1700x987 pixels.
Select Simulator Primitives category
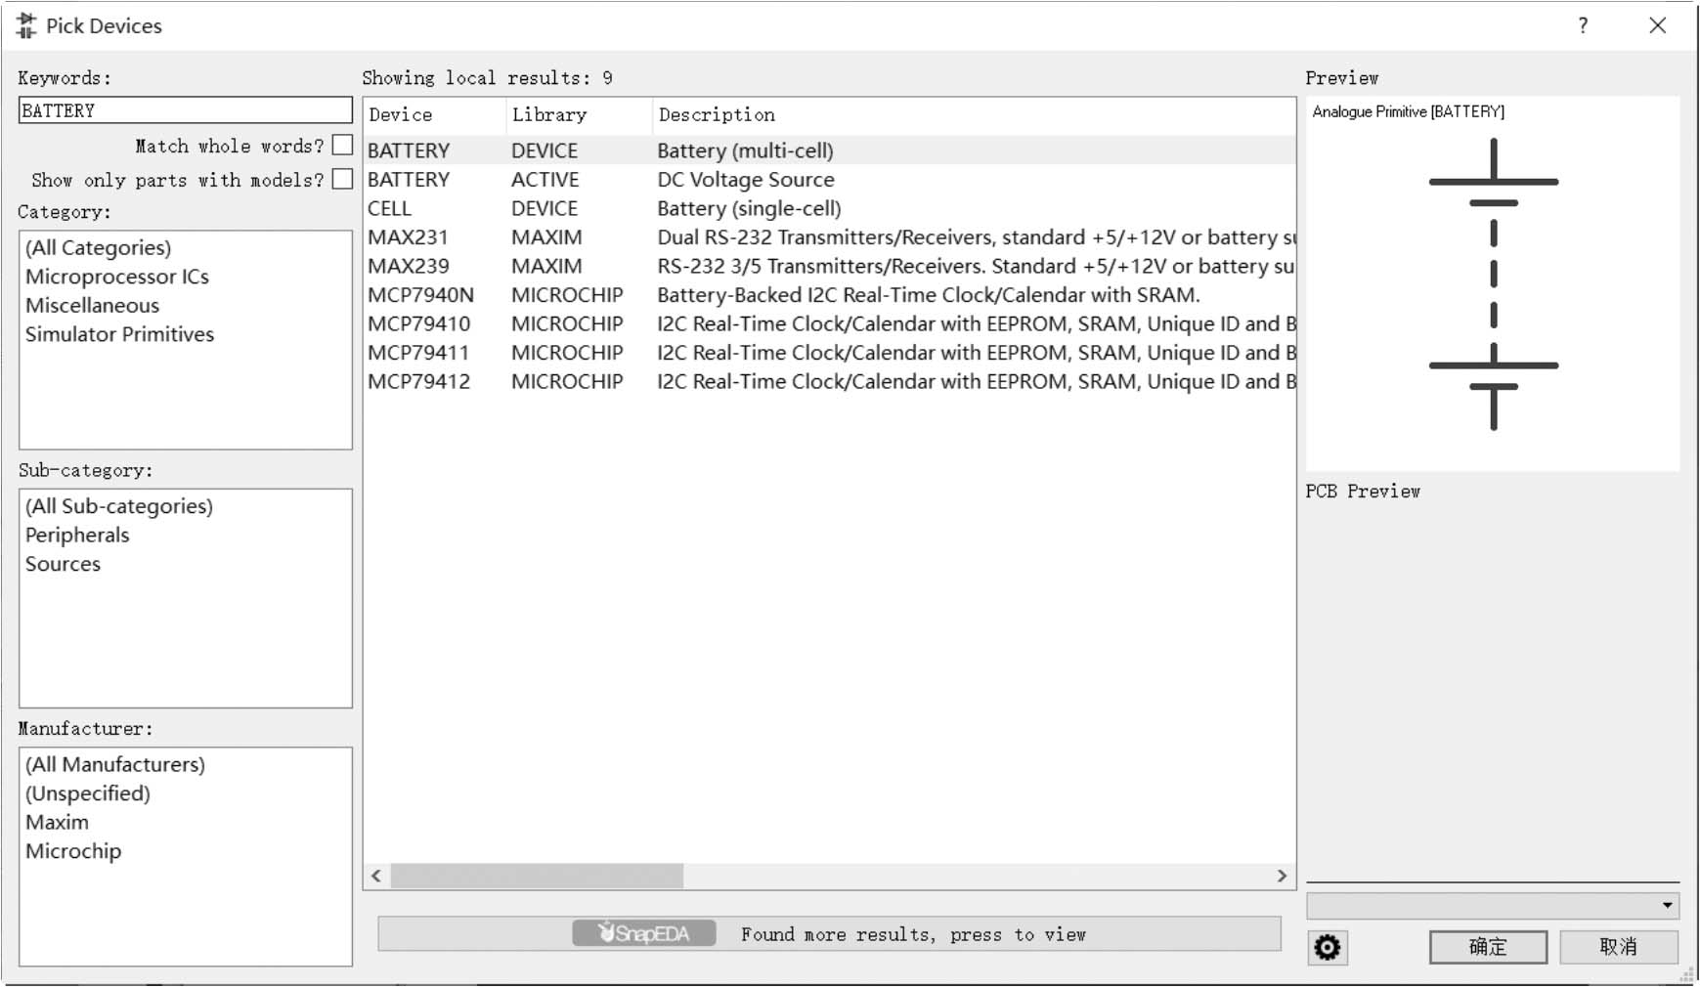[x=119, y=334]
